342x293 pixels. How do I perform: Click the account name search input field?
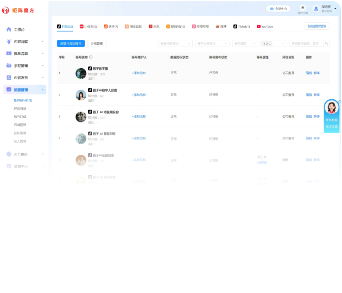[306, 44]
